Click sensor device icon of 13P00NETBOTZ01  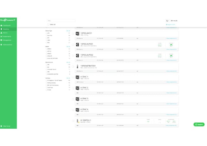pos(78,67)
